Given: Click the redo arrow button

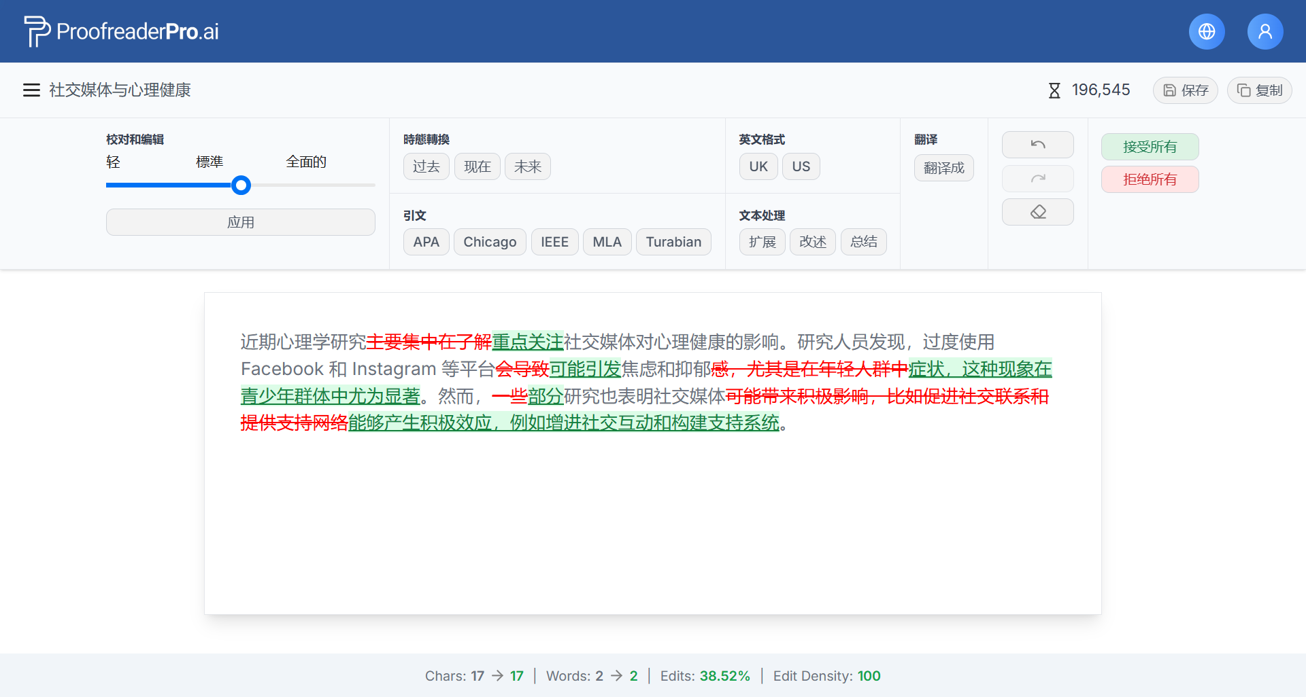Looking at the screenshot, I should (1037, 179).
